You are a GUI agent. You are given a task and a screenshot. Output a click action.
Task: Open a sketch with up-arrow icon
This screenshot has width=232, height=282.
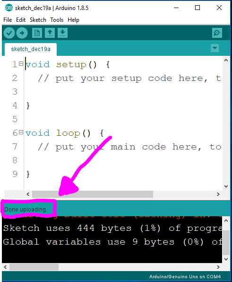(50, 33)
